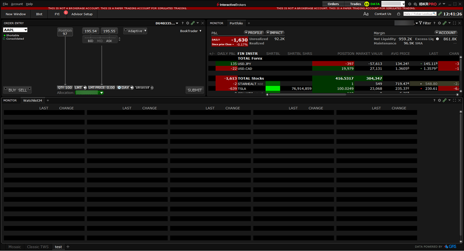Screen dimensions: 464x251
Task: Toggle the Adaptive algo option
Action: tap(126, 30)
